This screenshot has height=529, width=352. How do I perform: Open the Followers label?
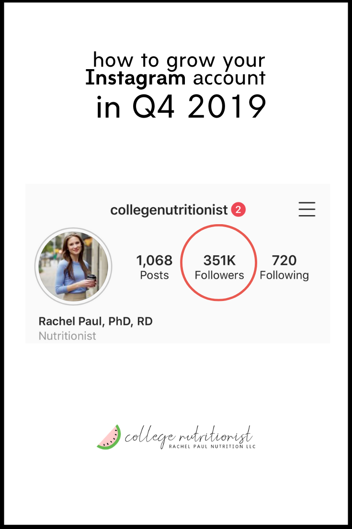[x=219, y=276]
